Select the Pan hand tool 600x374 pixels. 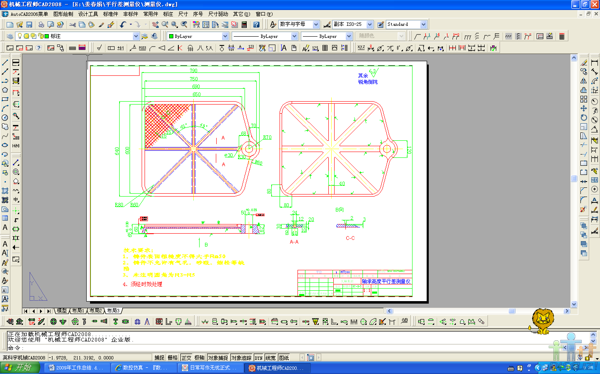tap(155, 25)
